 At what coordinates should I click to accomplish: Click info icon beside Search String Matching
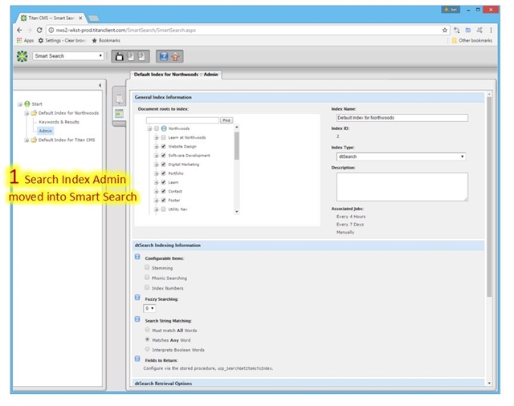[x=137, y=319]
